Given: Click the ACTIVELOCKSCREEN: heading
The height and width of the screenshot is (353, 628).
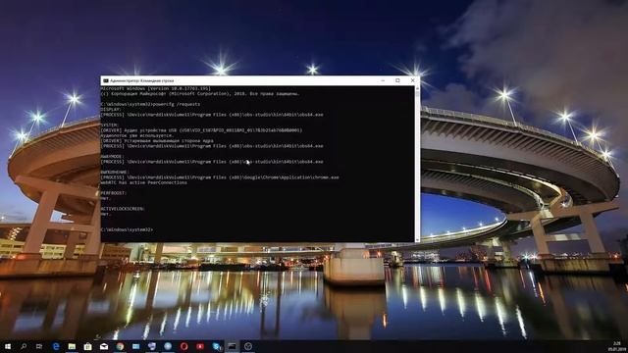Looking at the screenshot, I should click(x=123, y=209).
